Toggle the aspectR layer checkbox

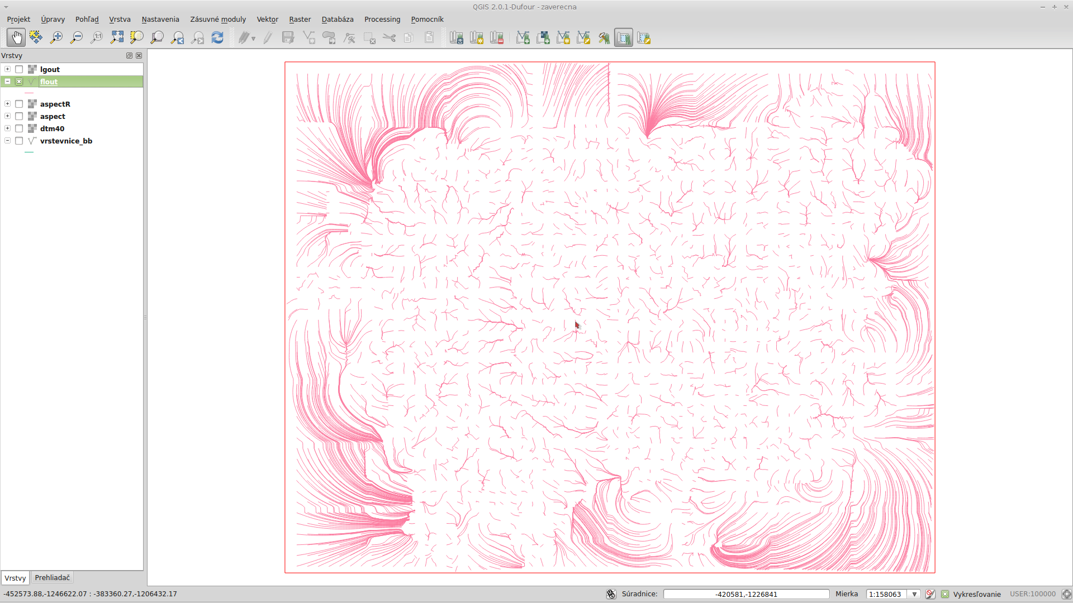tap(19, 104)
